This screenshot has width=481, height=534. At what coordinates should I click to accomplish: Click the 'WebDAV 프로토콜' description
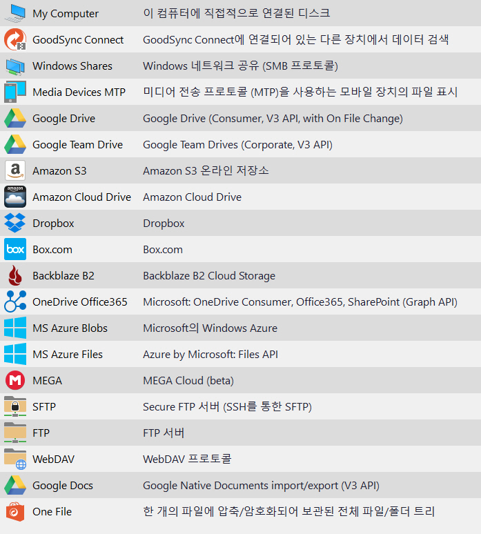click(187, 459)
